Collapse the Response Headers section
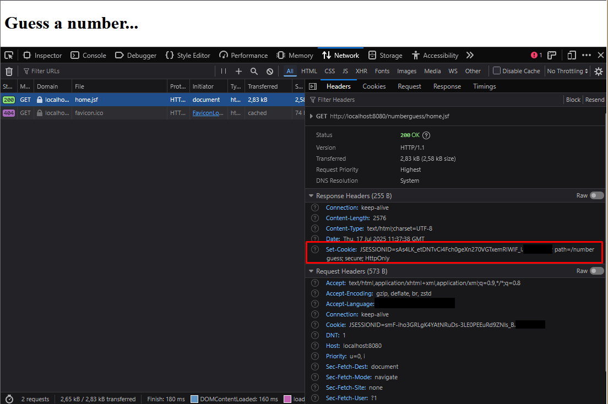 pyautogui.click(x=312, y=196)
